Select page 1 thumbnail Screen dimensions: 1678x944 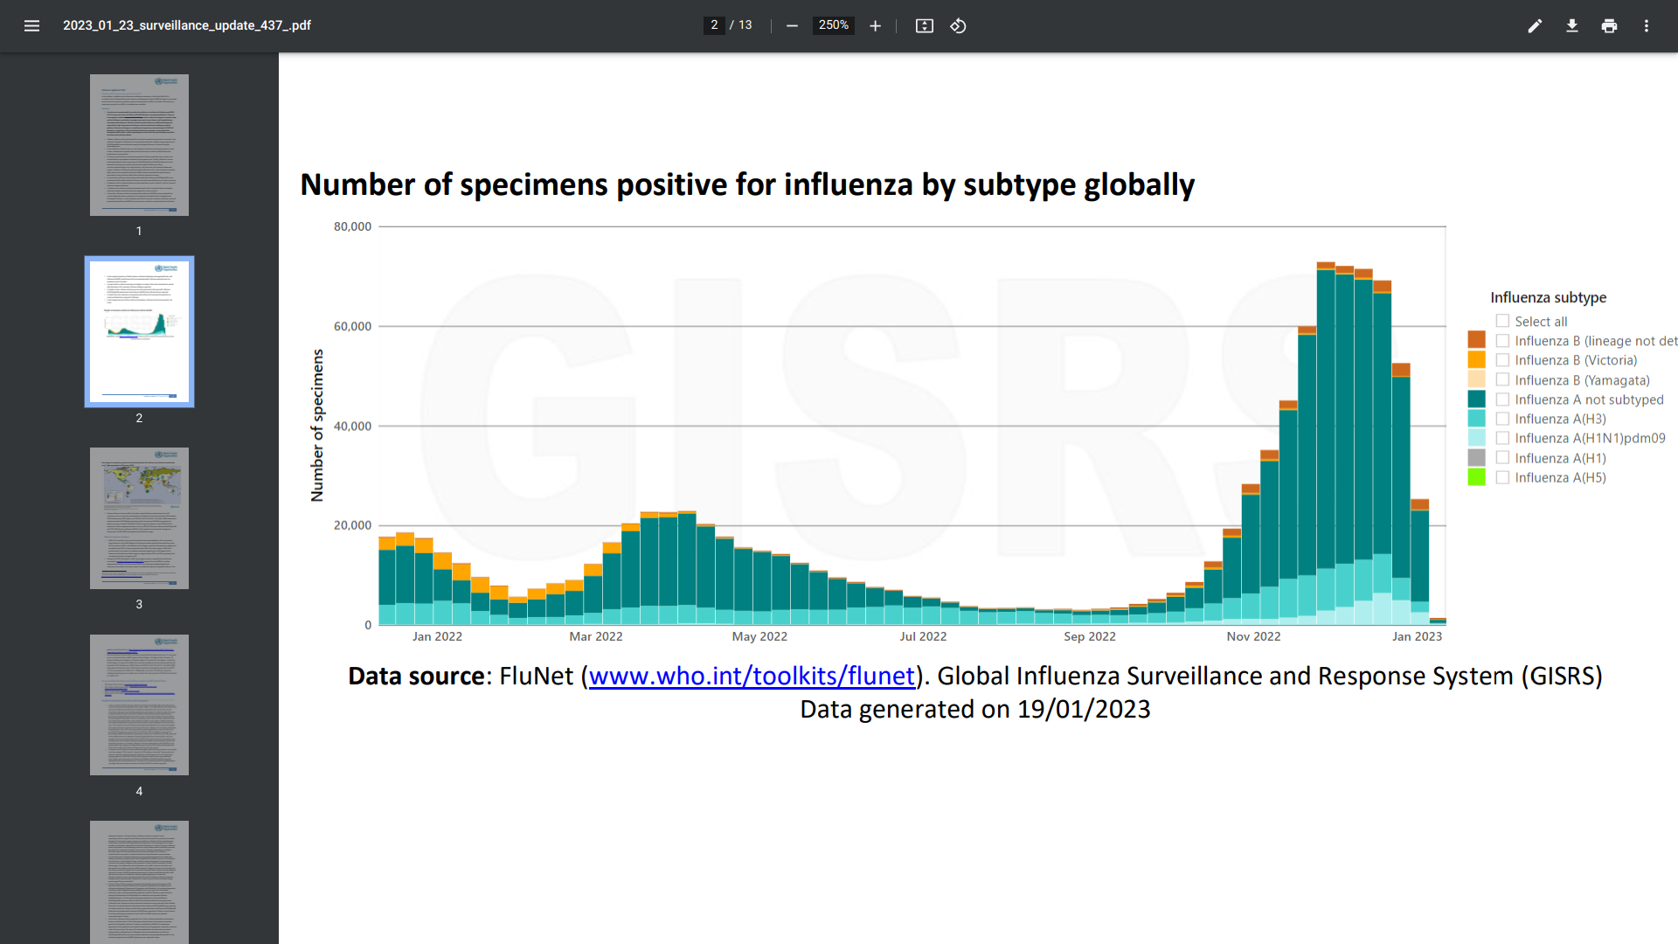pyautogui.click(x=139, y=145)
